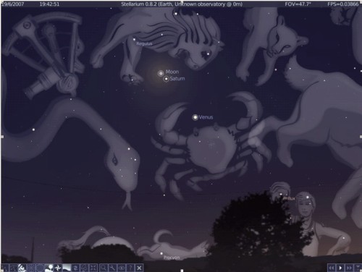The width and height of the screenshot is (362, 272).
Task: Toggle azimuthal grid icon
Action: [x=31, y=268]
